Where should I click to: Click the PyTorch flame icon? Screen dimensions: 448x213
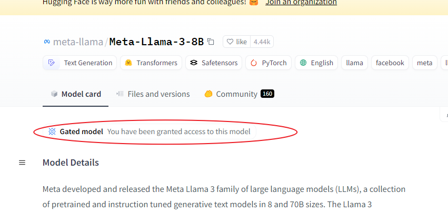pyautogui.click(x=254, y=63)
